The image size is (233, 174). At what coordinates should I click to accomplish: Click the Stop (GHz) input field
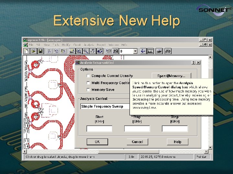click(137, 129)
